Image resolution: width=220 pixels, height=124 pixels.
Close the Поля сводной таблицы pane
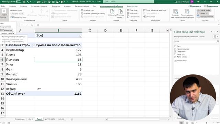[218, 31]
